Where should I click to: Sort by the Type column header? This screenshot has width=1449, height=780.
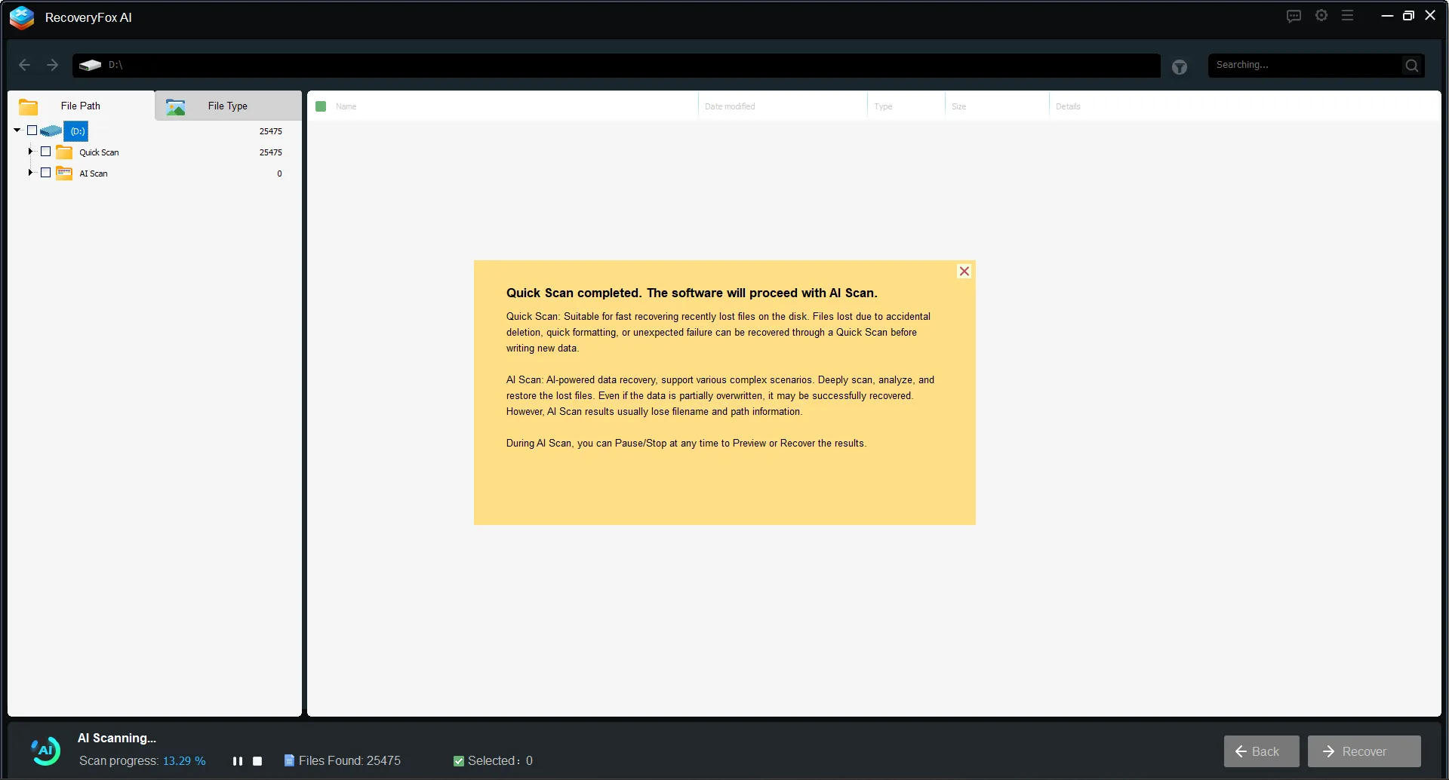pyautogui.click(x=883, y=106)
